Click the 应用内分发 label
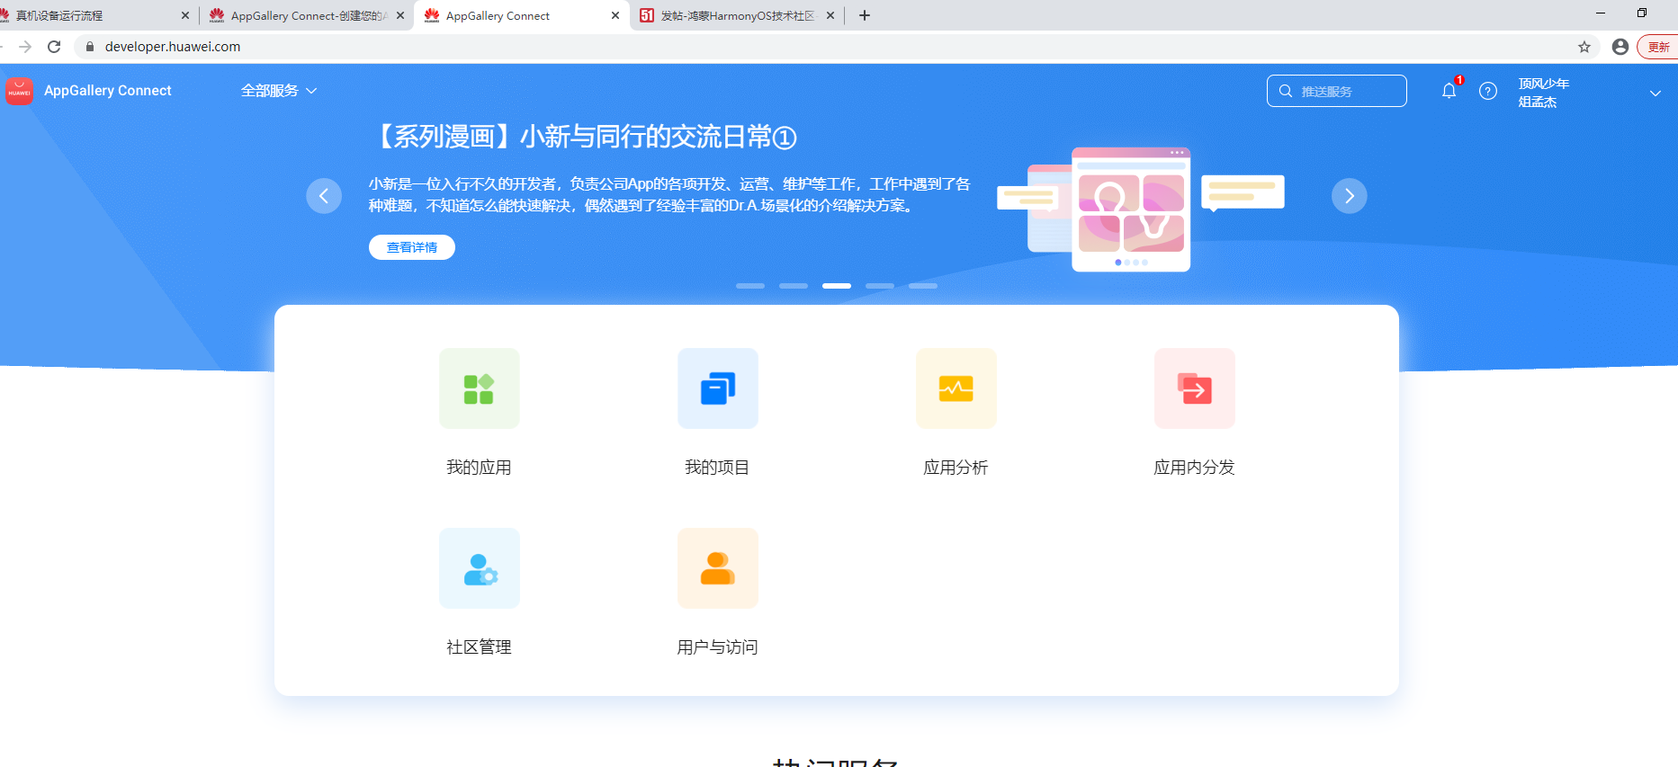Viewport: 1678px width, 767px height. [x=1194, y=468]
